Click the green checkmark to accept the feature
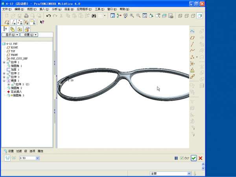Image resolution: width=236 pixels, height=177 pixels. pos(194,158)
